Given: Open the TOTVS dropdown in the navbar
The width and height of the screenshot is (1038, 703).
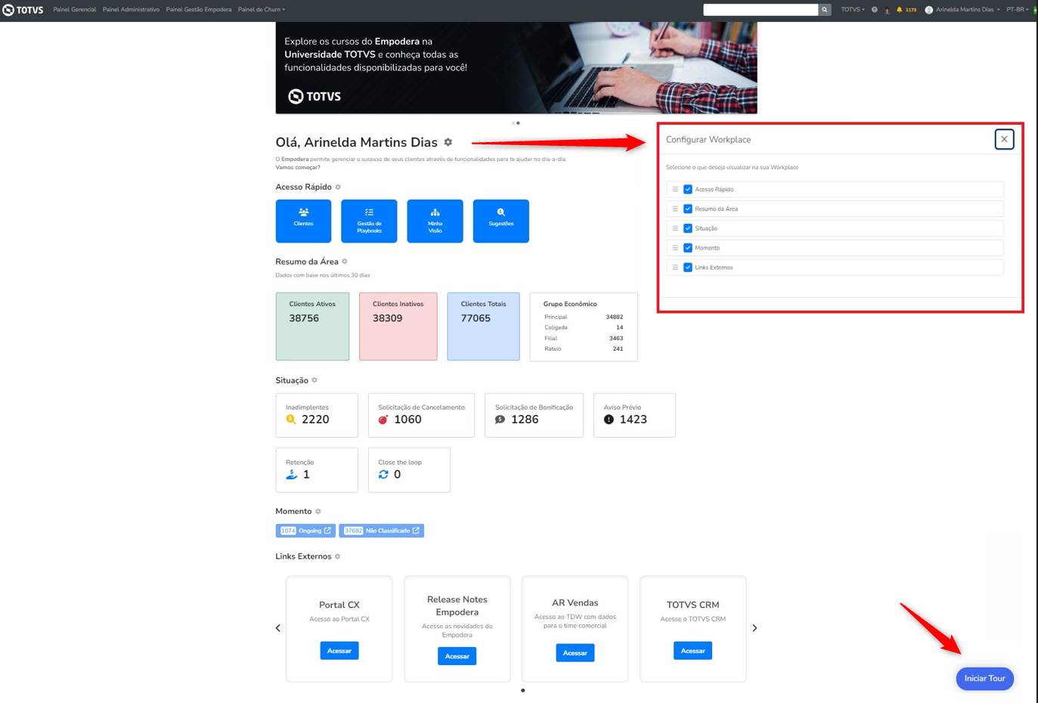Looking at the screenshot, I should coord(853,10).
